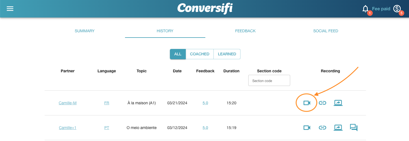Image resolution: width=409 pixels, height=141 pixels.
Task: Focus the Section code input field
Action: [x=269, y=81]
